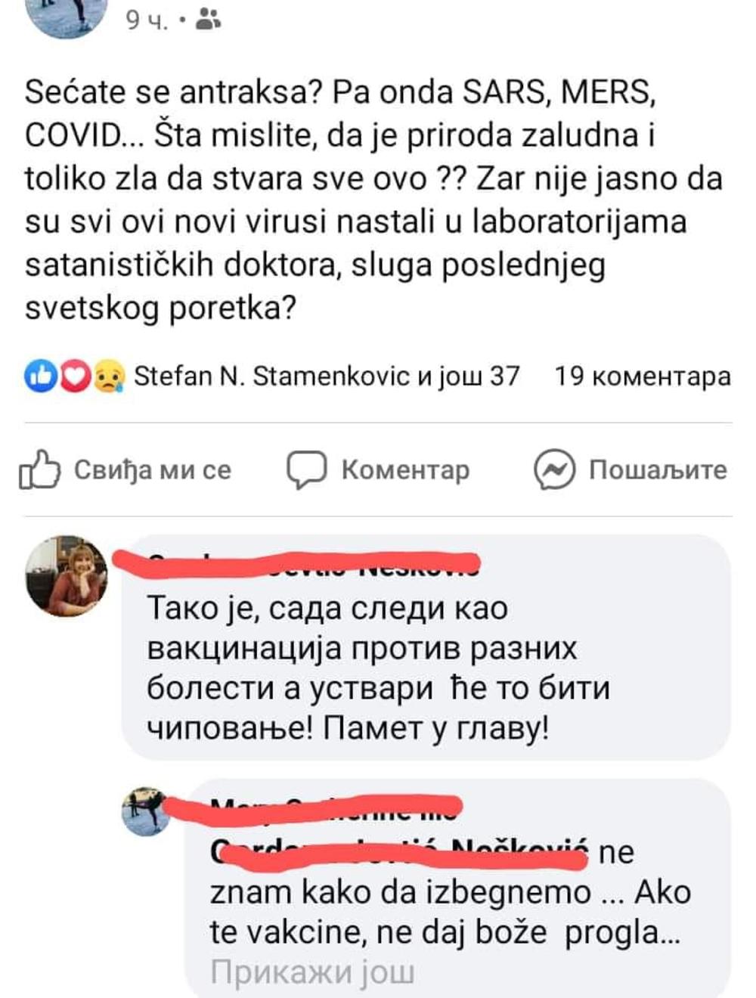Select the first comment bubble about вакцинација
The width and height of the screenshot is (756, 998).
tap(426, 647)
